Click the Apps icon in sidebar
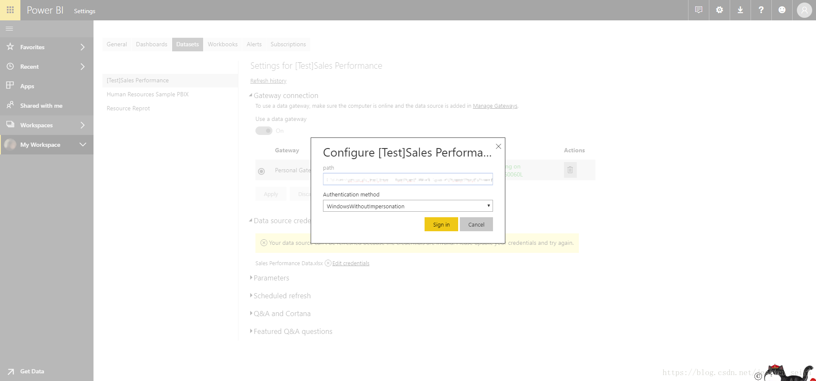The image size is (816, 381). [x=10, y=86]
